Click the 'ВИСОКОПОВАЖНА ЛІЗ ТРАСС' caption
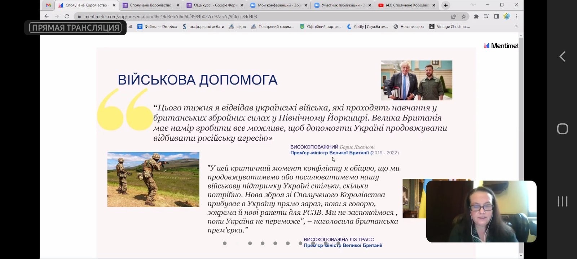The image size is (577, 259). pyautogui.click(x=339, y=240)
